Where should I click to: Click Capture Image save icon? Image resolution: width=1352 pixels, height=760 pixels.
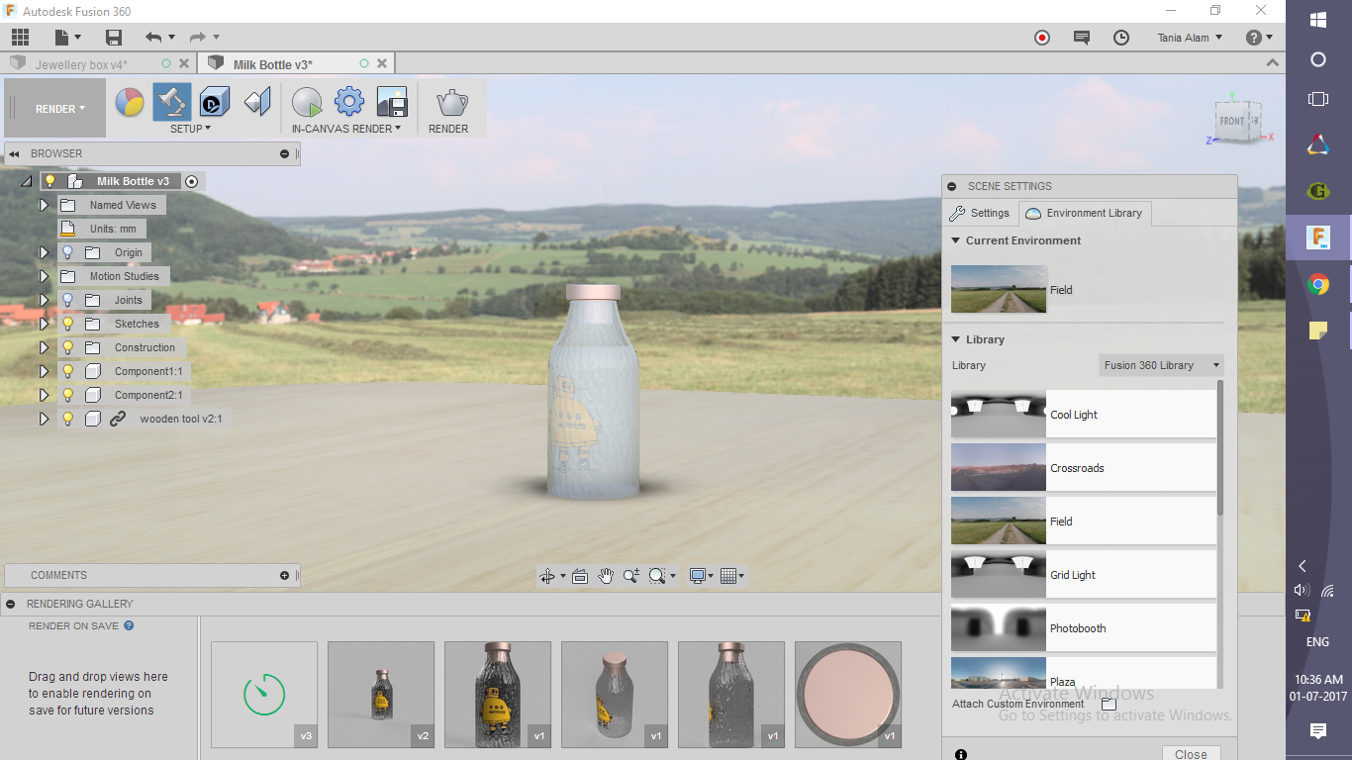392,102
